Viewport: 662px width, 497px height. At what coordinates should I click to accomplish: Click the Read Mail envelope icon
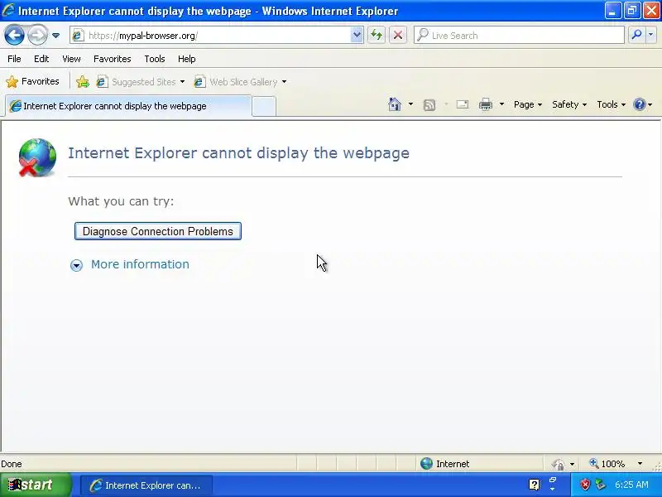click(463, 104)
